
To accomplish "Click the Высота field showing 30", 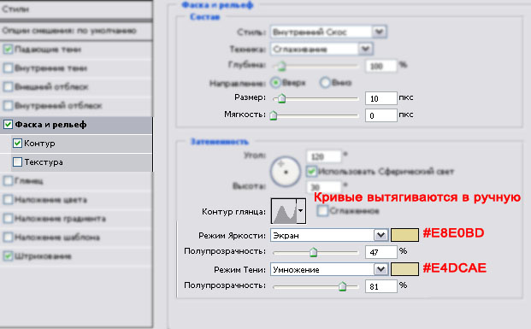I will [x=324, y=187].
